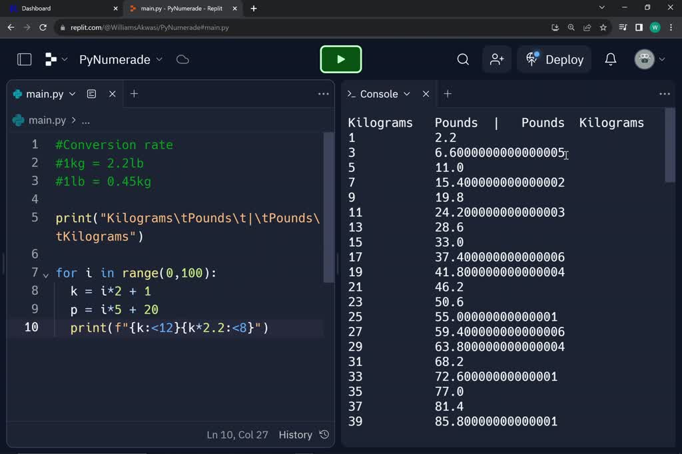Open the user avatar account menu
This screenshot has width=682, height=454.
click(649, 59)
